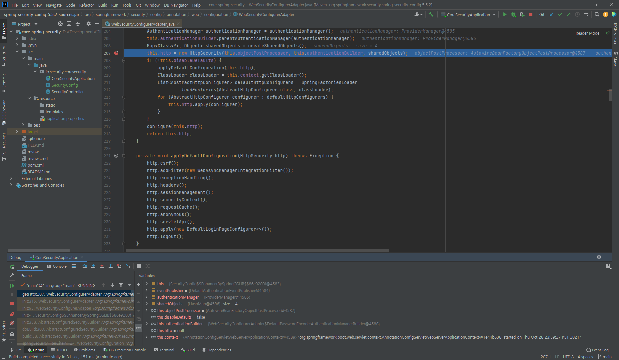
Task: Click the Step Over debugger icon
Action: tap(85, 266)
